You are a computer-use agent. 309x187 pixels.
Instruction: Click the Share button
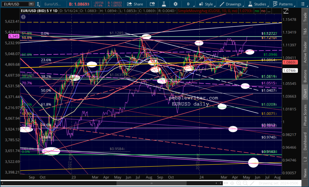pos(135,4)
